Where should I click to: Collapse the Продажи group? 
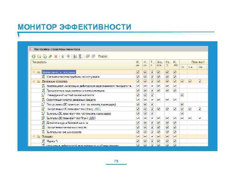coord(34,136)
